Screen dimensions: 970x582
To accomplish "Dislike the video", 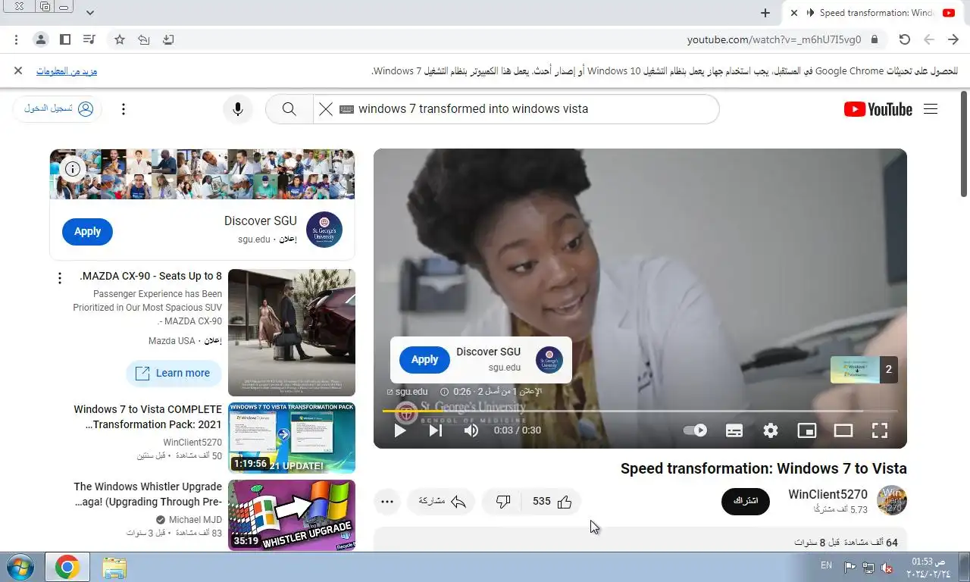I will (502, 502).
